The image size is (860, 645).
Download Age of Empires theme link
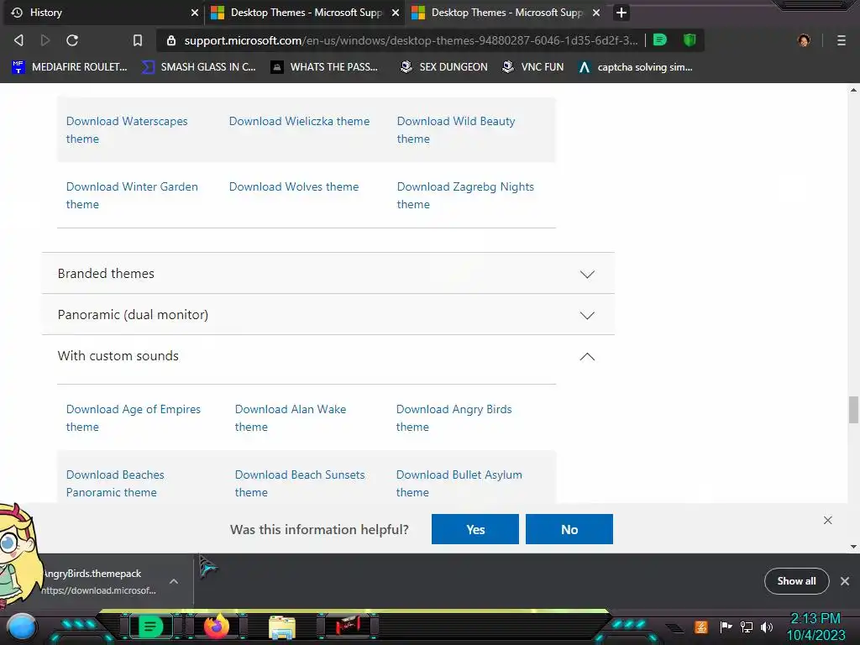[134, 418]
